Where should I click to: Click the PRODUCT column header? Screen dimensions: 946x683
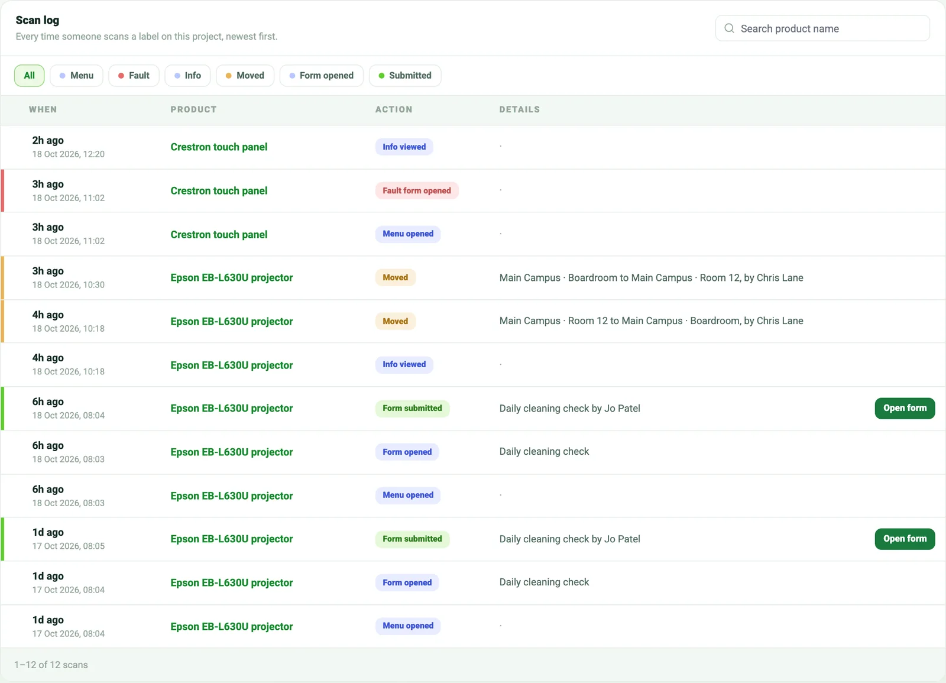[193, 109]
